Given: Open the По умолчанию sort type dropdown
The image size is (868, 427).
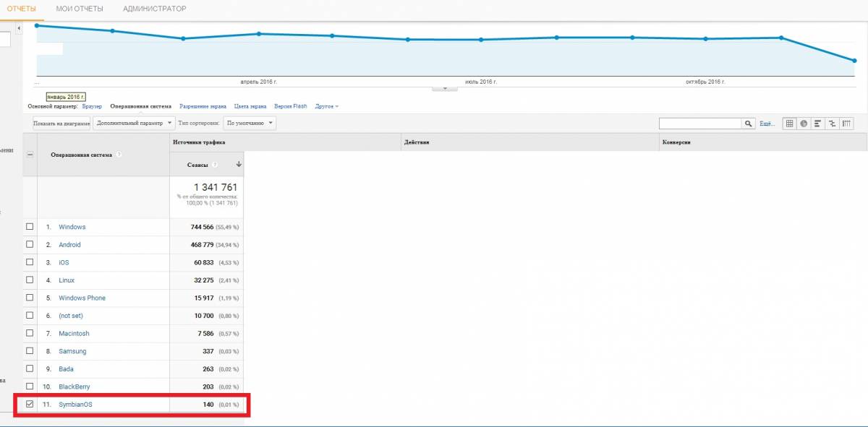Looking at the screenshot, I should point(249,124).
